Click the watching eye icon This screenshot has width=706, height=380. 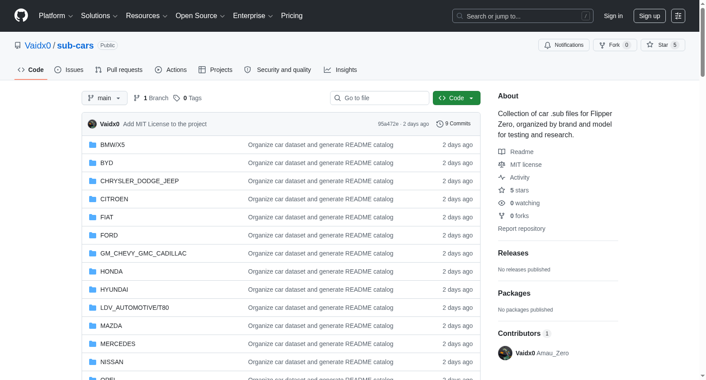click(502, 203)
